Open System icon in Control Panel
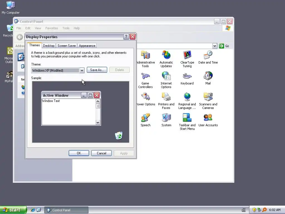The width and height of the screenshot is (285, 214). (x=166, y=120)
